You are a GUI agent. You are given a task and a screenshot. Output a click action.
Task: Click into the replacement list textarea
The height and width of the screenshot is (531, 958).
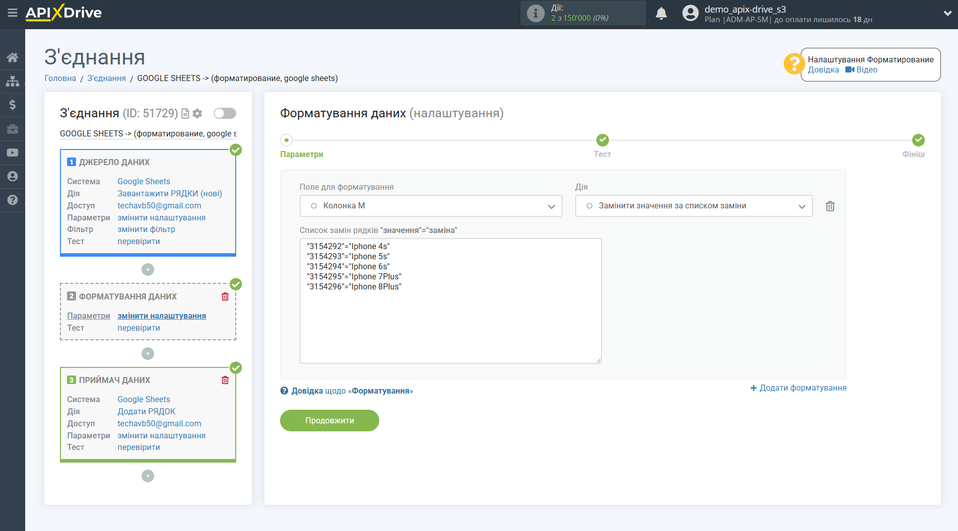(x=450, y=301)
